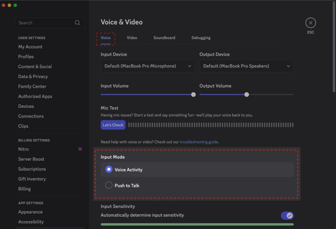The image size is (336, 229).
Task: Click the red macOS close dot
Action: (4, 5)
